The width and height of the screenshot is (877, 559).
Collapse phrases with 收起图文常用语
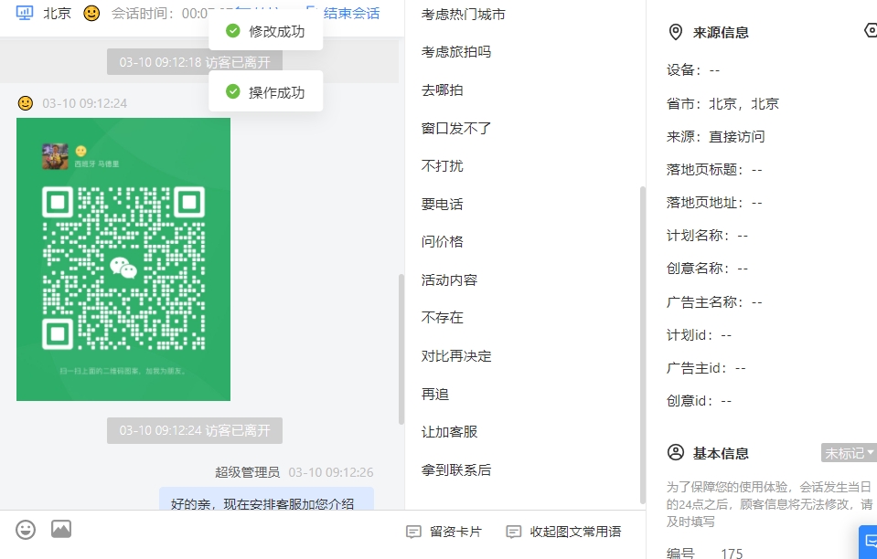click(563, 532)
